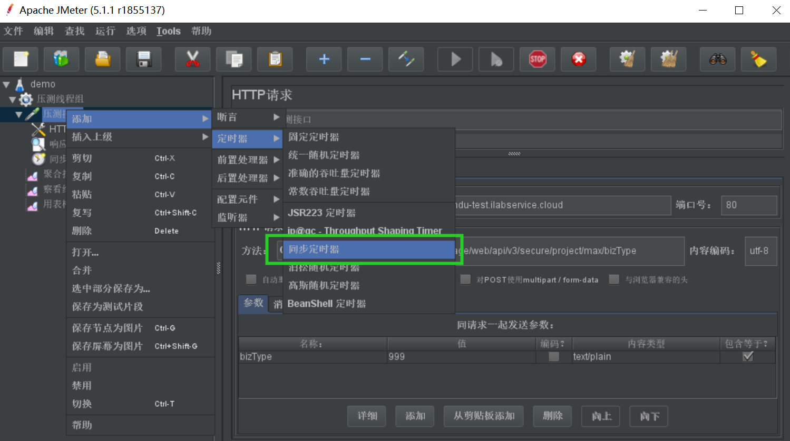This screenshot has height=441, width=790.
Task: Click the red STOP icon
Action: (x=538, y=59)
